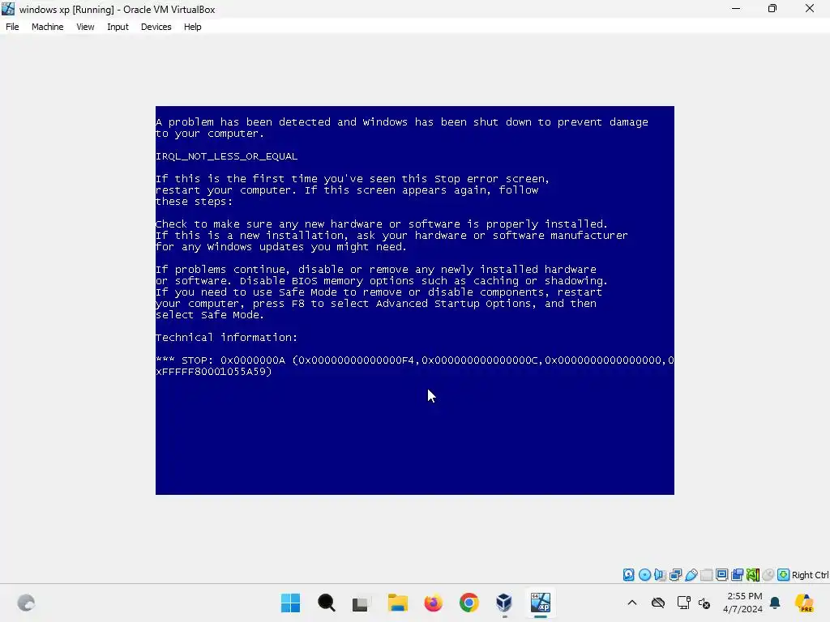Click the mouse integration status icon
Image resolution: width=830 pixels, height=622 pixels.
768,575
